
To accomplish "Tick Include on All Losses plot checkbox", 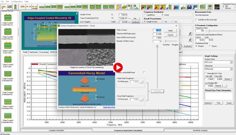I will [x=196, y=20].
